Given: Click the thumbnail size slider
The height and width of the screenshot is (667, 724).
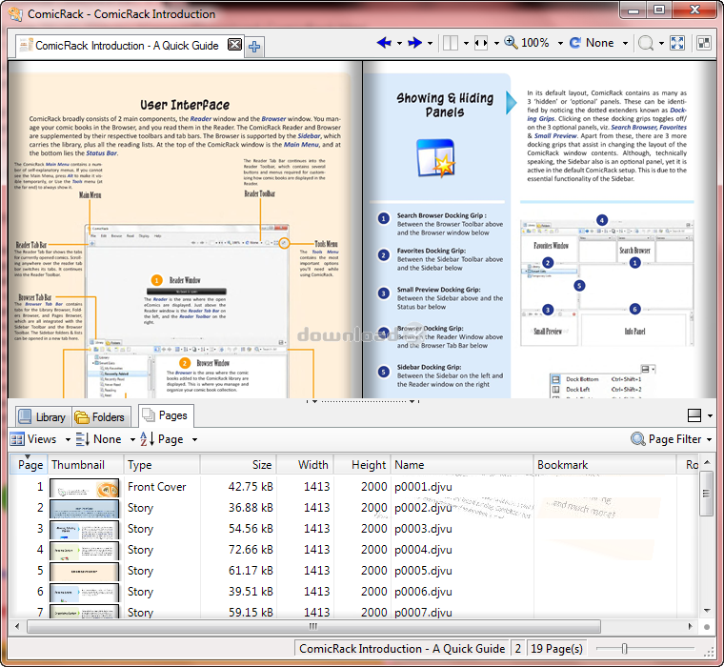Looking at the screenshot, I should 624,649.
